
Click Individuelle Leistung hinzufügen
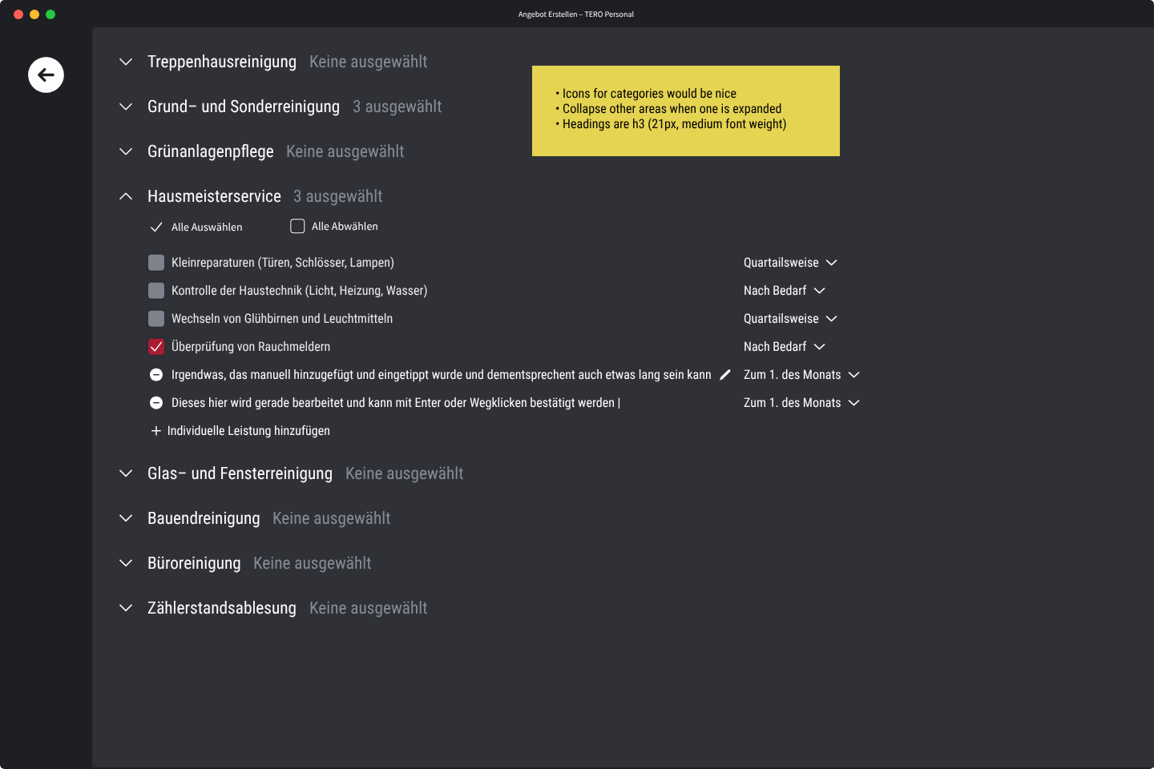point(248,431)
